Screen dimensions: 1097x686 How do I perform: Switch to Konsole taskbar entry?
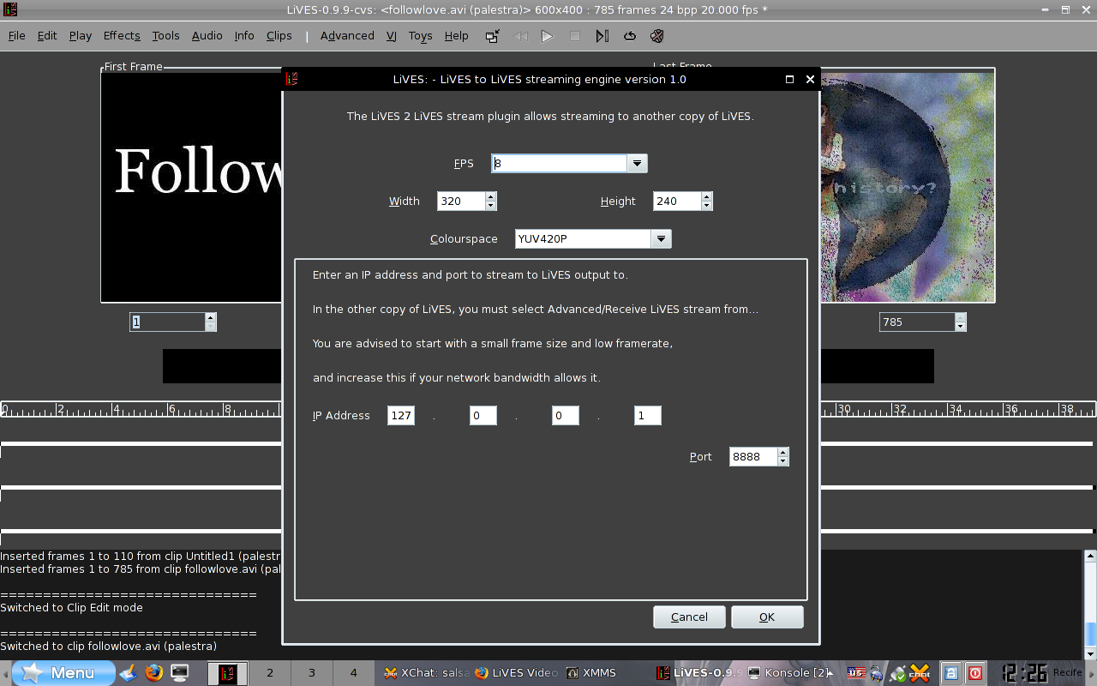click(x=788, y=673)
